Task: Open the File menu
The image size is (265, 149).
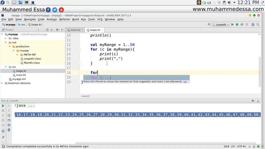Action: pos(4,19)
